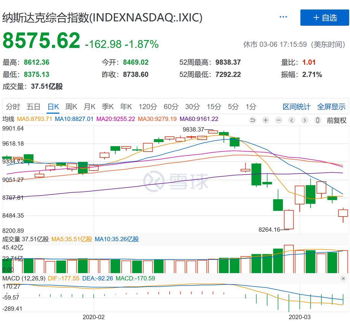The height and width of the screenshot is (324, 350).
Task: Select the 日K chart tab
Action: pyautogui.click(x=53, y=107)
